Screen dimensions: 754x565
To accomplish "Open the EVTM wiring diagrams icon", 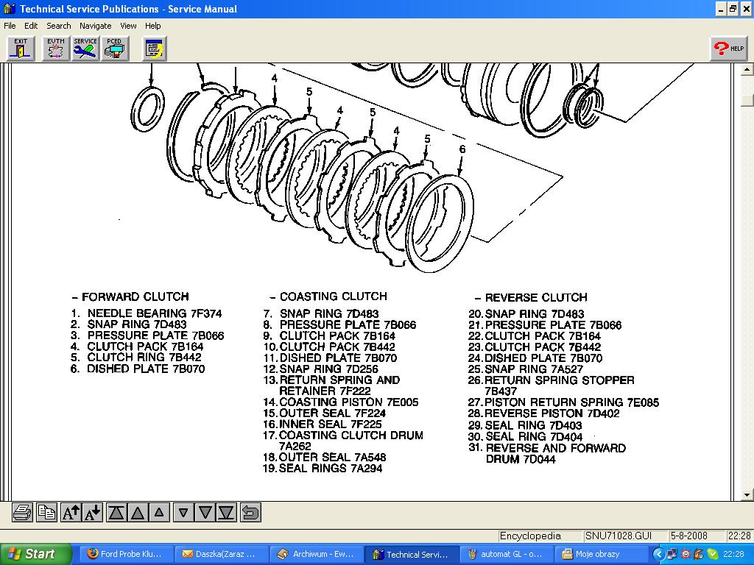I will (55, 49).
